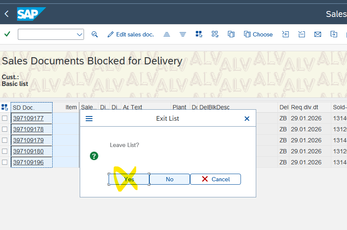
Task: Tick the checkbox for document 397109177
Action: point(5,118)
